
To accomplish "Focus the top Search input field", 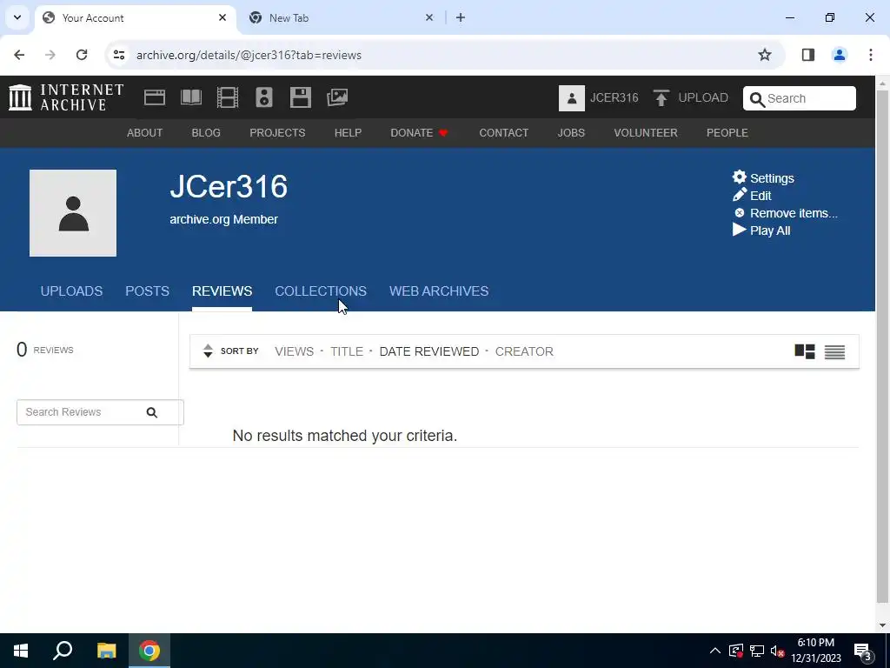I will (x=800, y=98).
